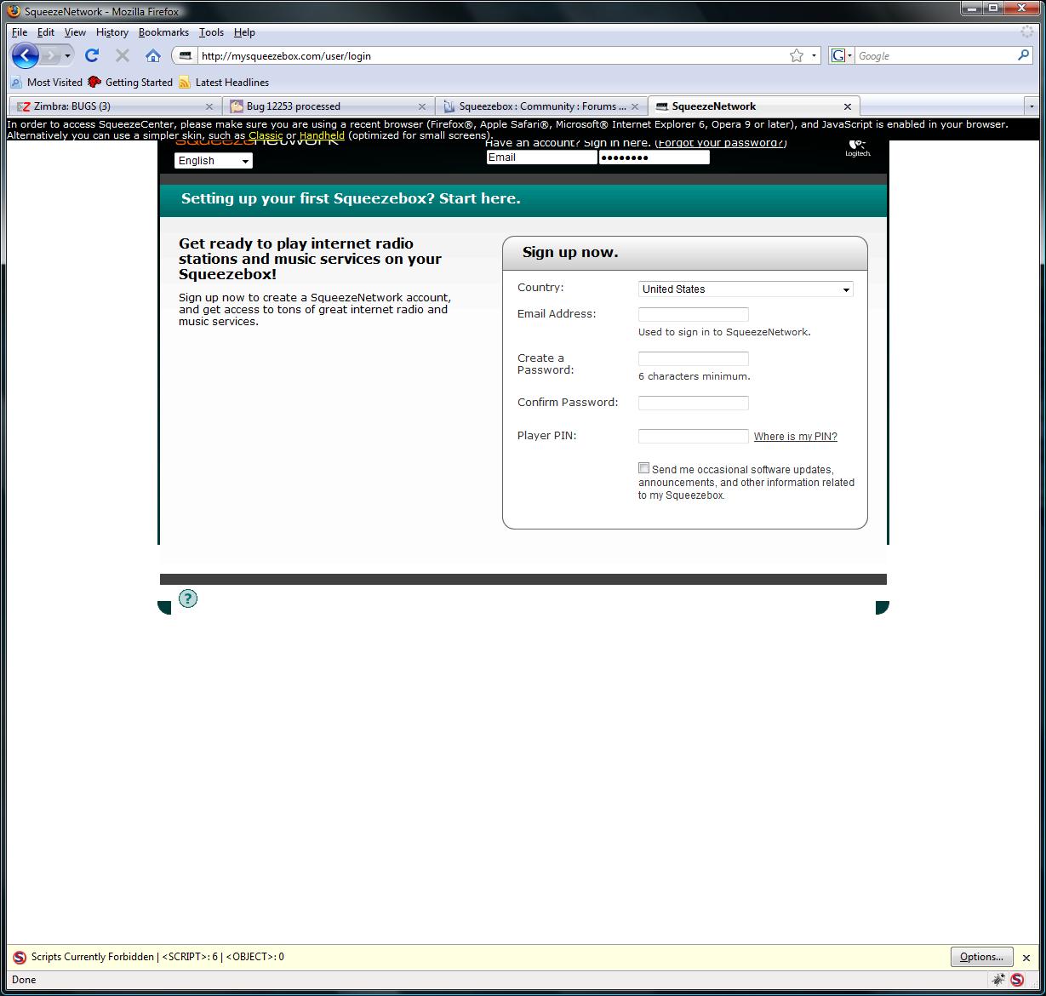The image size is (1046, 996).
Task: Open the Bookmarks menu
Action: click(163, 32)
